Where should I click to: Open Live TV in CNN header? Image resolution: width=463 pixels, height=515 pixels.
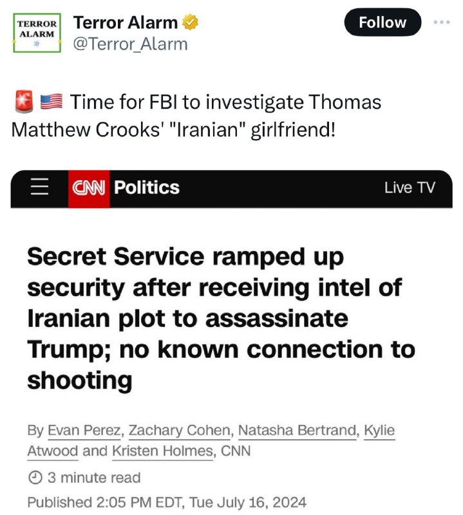click(x=410, y=187)
